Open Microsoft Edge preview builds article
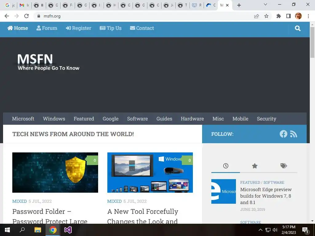This screenshot has width=315, height=236. tap(266, 196)
